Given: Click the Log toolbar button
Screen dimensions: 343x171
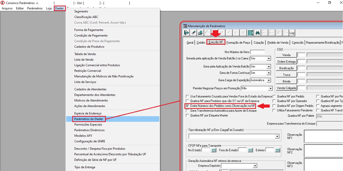Looking at the screenshot, I should click(292, 33).
